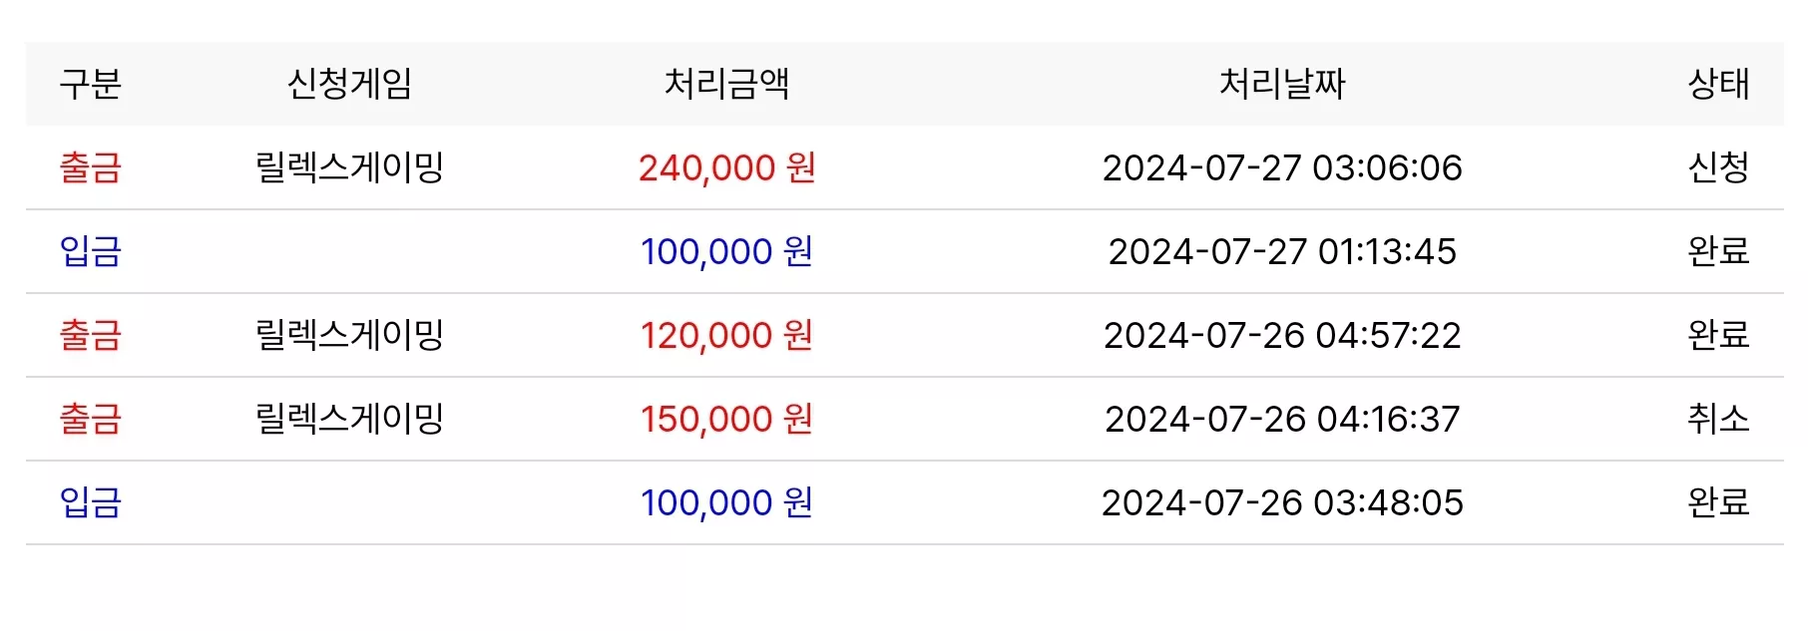Select the 240,000 원 withdrawal amount
The image size is (1808, 631).
pos(726,167)
